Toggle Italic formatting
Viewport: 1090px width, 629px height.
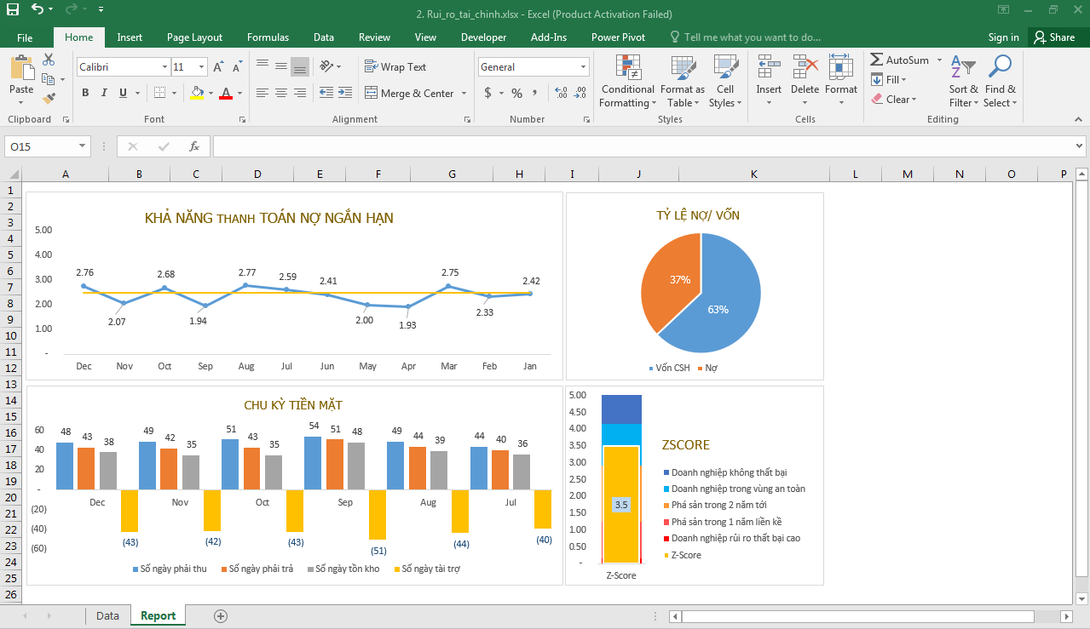click(x=104, y=93)
